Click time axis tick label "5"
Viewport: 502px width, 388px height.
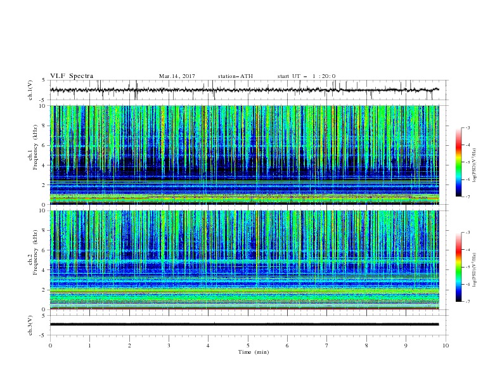248,346
